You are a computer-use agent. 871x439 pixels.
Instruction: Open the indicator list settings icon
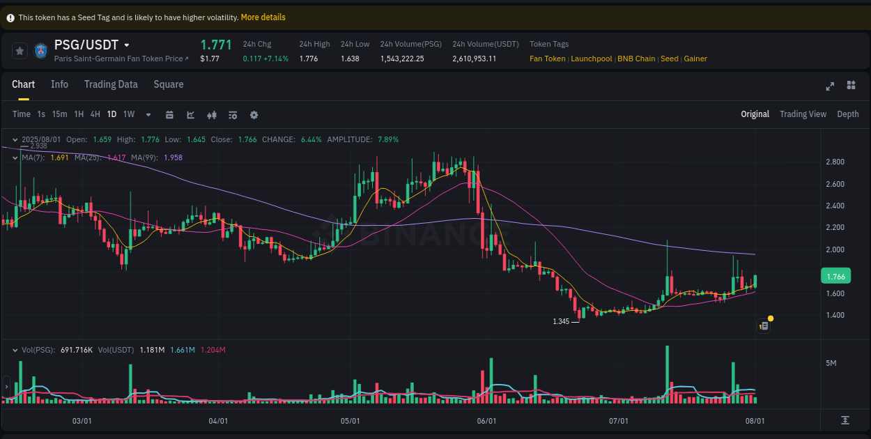coord(233,114)
